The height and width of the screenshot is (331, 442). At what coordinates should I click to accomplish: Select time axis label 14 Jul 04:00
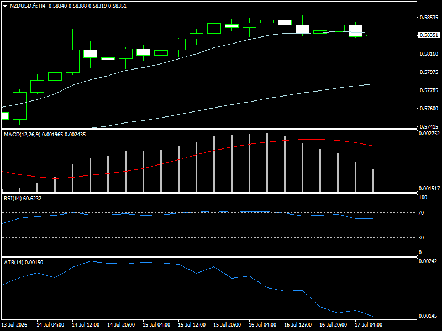(50, 325)
